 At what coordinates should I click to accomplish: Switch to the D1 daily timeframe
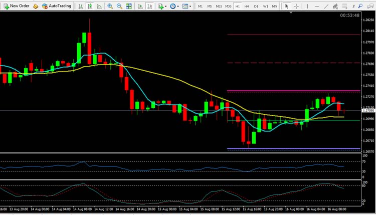pyautogui.click(x=256, y=6)
